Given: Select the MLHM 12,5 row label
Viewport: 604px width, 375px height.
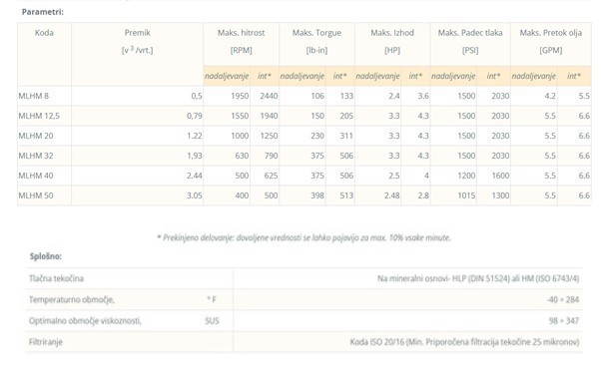Looking at the screenshot, I should 39,116.
